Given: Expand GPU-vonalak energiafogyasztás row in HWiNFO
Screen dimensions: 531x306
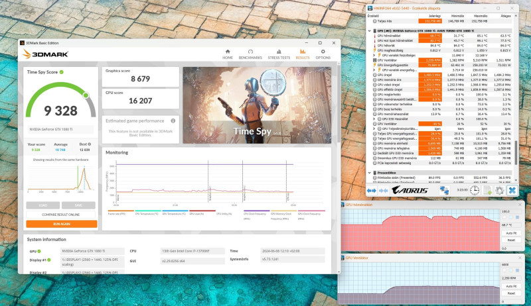Looking at the screenshot, I should [374, 70].
